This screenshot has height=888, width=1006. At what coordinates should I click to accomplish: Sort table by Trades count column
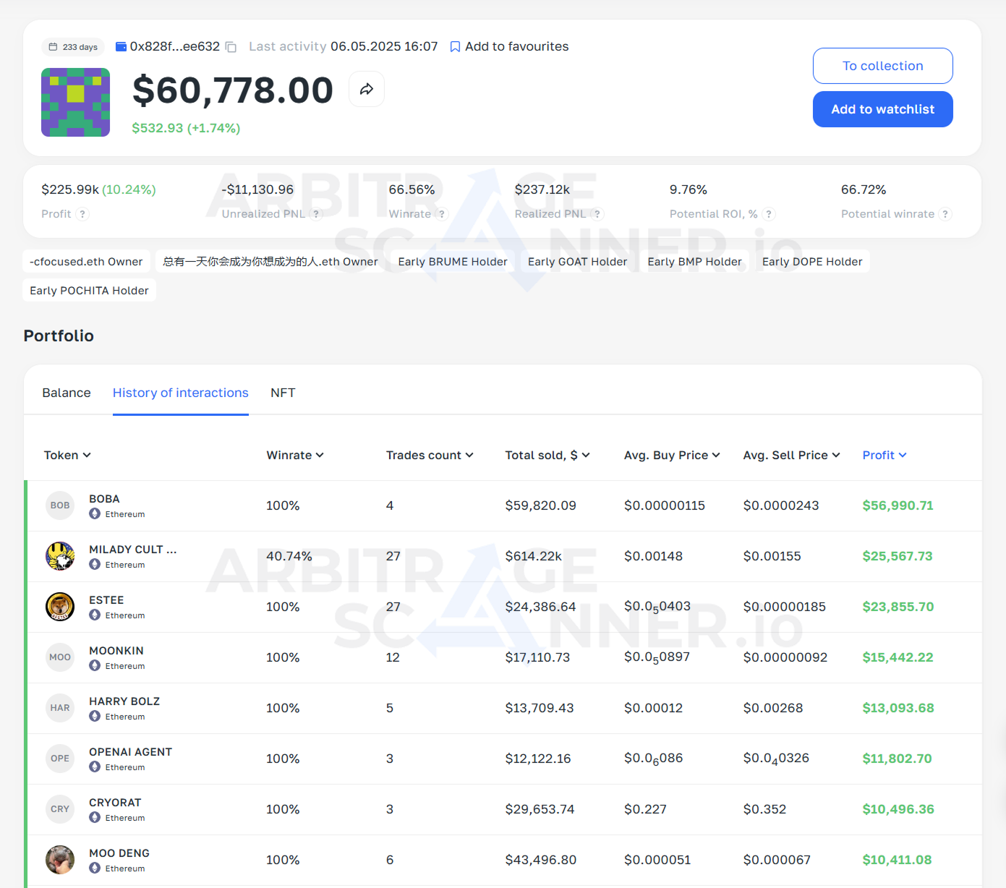coord(430,455)
